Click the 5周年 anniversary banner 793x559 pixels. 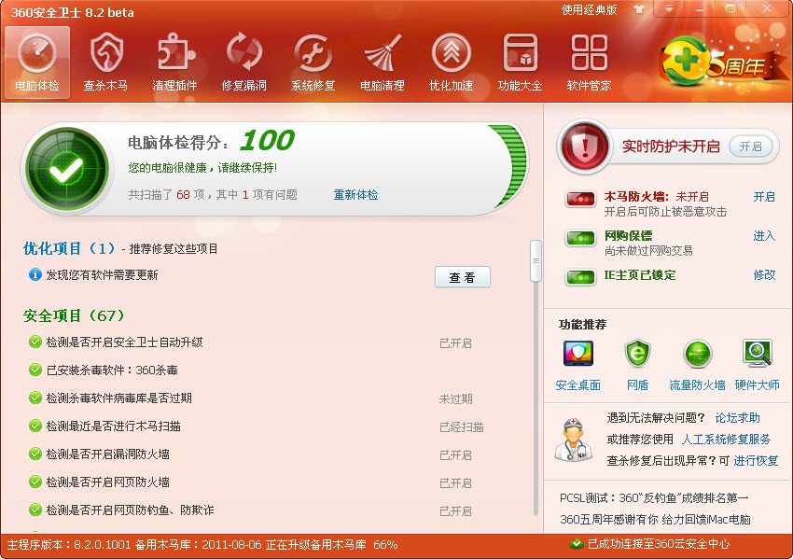click(x=723, y=63)
